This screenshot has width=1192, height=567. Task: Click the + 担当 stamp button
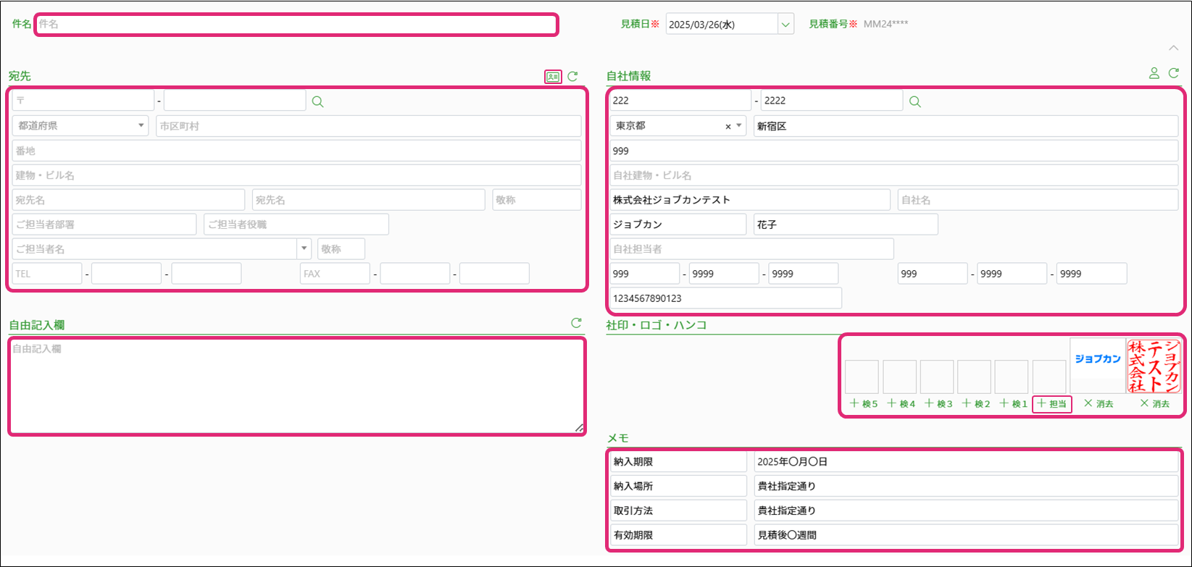[1051, 403]
